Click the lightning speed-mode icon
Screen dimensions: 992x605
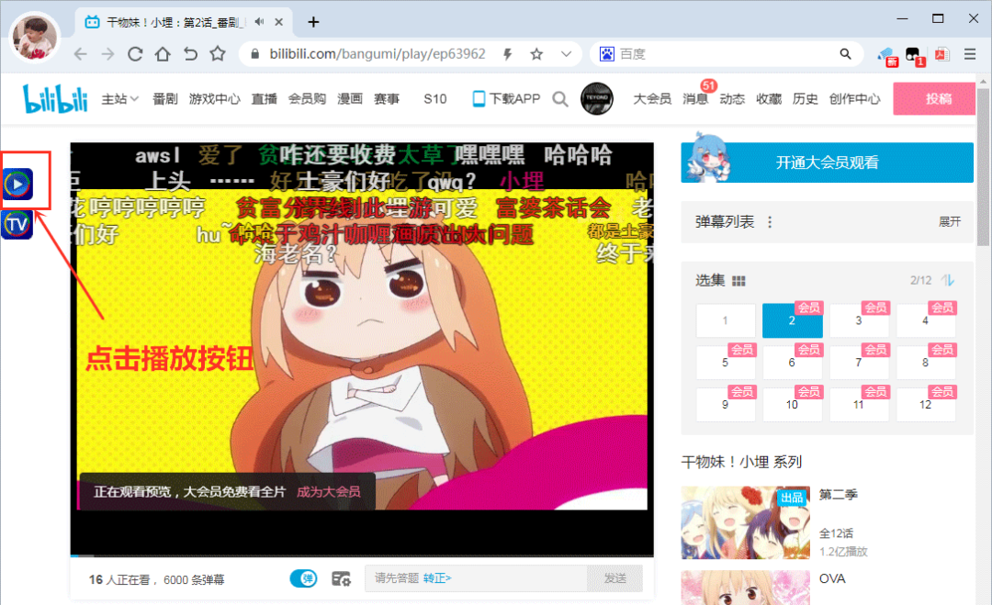click(x=507, y=54)
